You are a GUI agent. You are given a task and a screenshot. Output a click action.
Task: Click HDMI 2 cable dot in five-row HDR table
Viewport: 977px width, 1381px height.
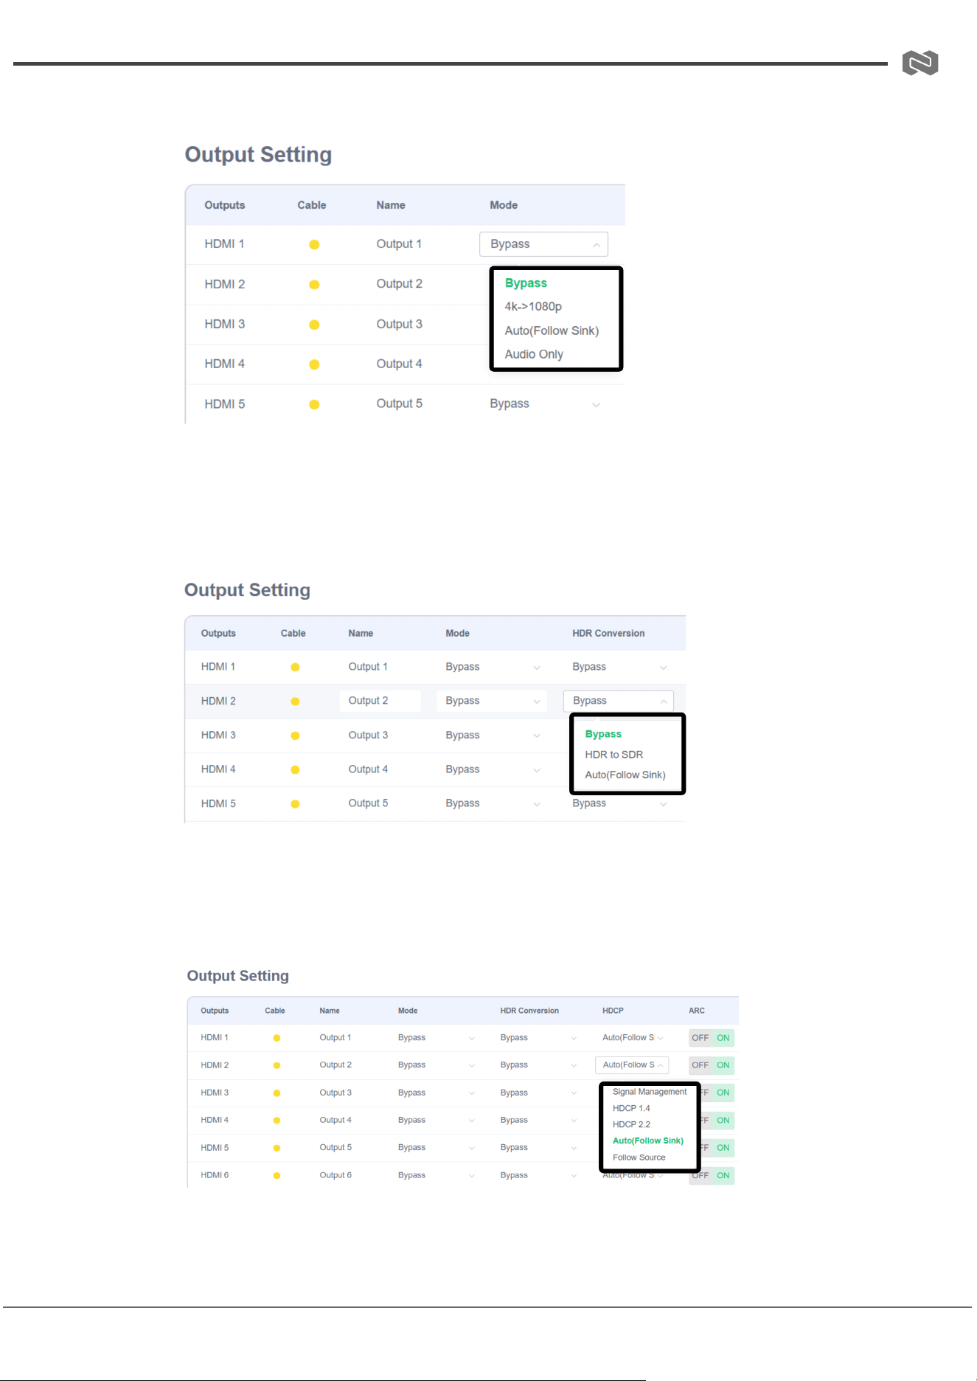point(295,702)
